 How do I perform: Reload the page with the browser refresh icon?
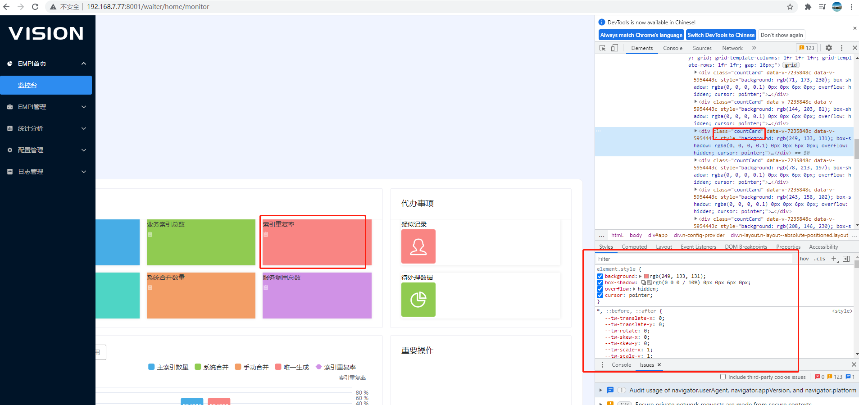[35, 7]
